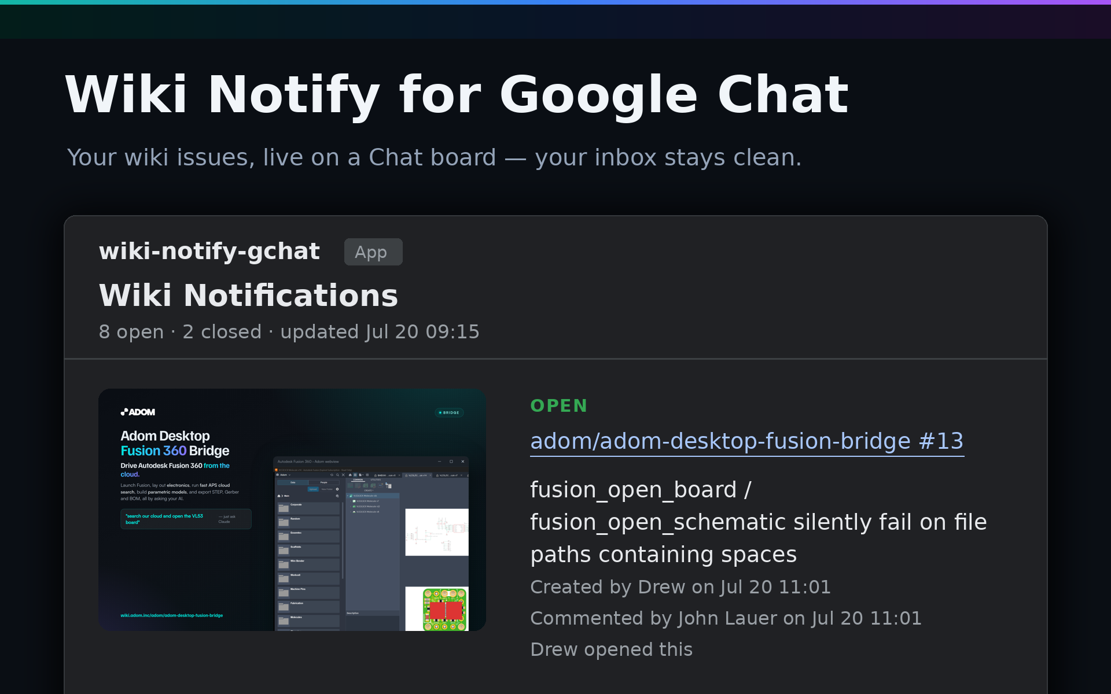Click the "Created by Drew" line

pyautogui.click(x=680, y=587)
